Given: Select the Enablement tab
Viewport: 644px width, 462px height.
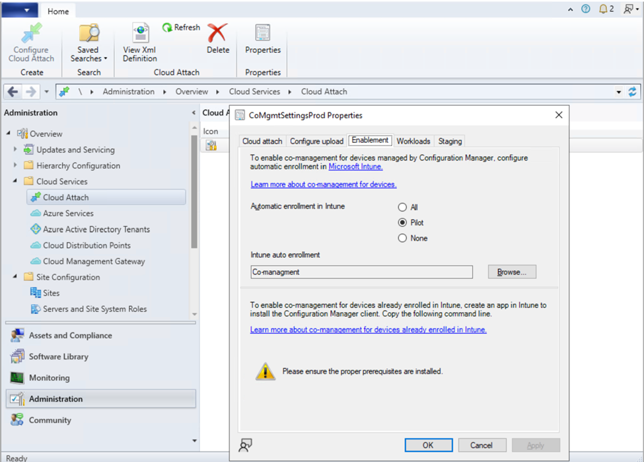Looking at the screenshot, I should (x=370, y=140).
